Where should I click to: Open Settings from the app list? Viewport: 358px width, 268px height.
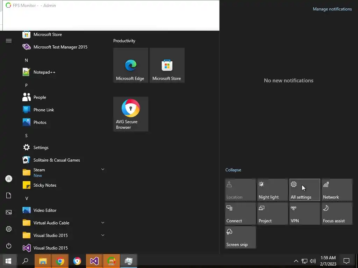click(64, 148)
